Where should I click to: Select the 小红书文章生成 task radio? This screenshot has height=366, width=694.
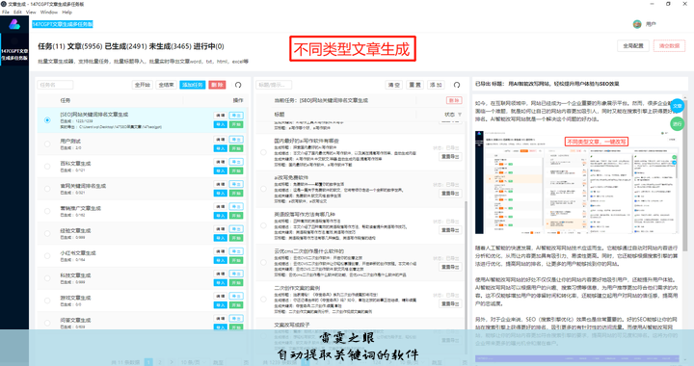(47, 256)
